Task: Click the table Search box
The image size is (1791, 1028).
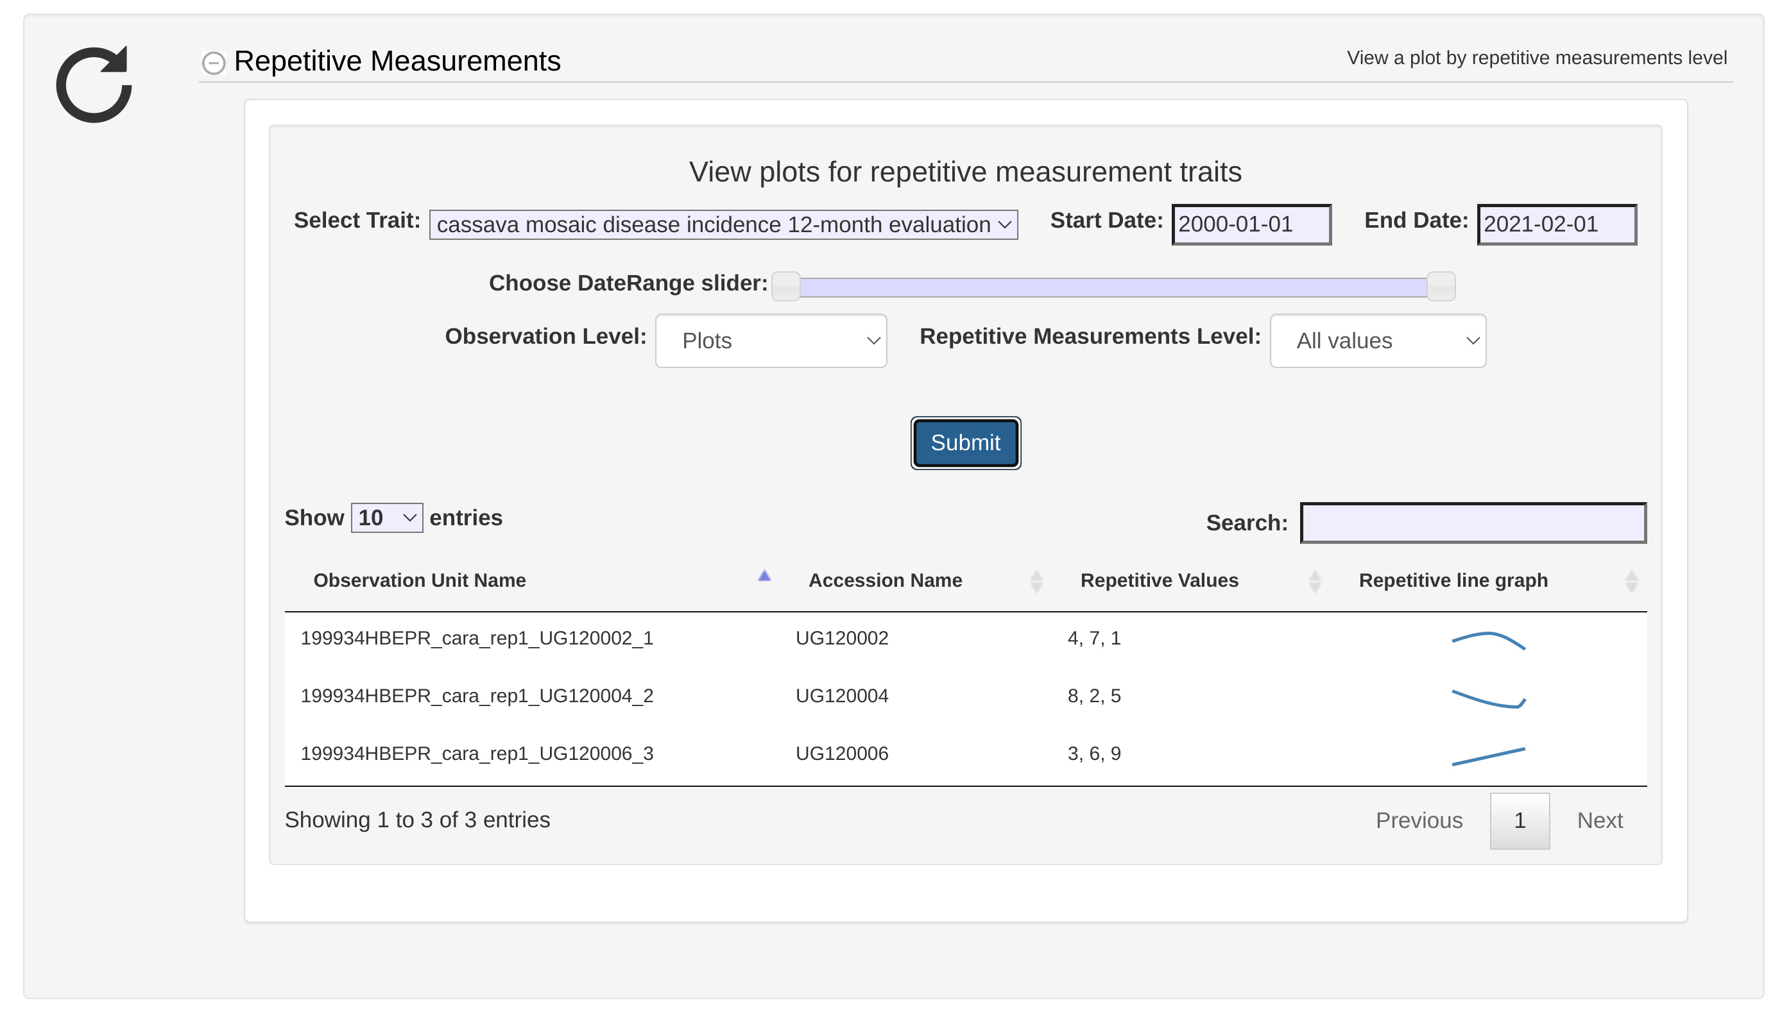Action: coord(1473,523)
